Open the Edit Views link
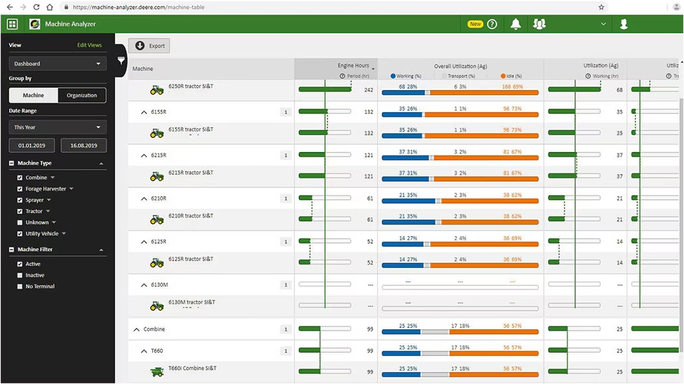 (x=89, y=45)
